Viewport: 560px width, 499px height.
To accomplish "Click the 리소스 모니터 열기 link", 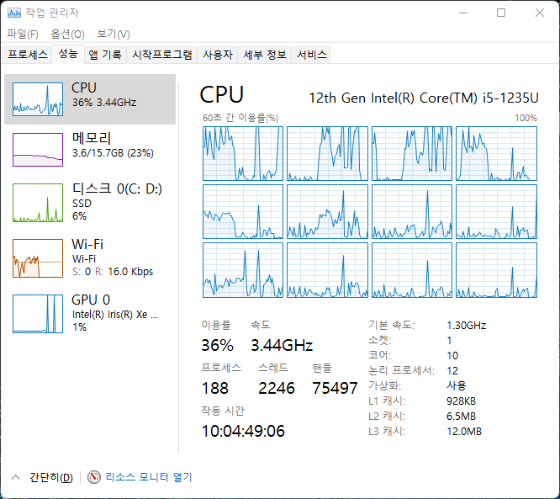I will point(149,477).
